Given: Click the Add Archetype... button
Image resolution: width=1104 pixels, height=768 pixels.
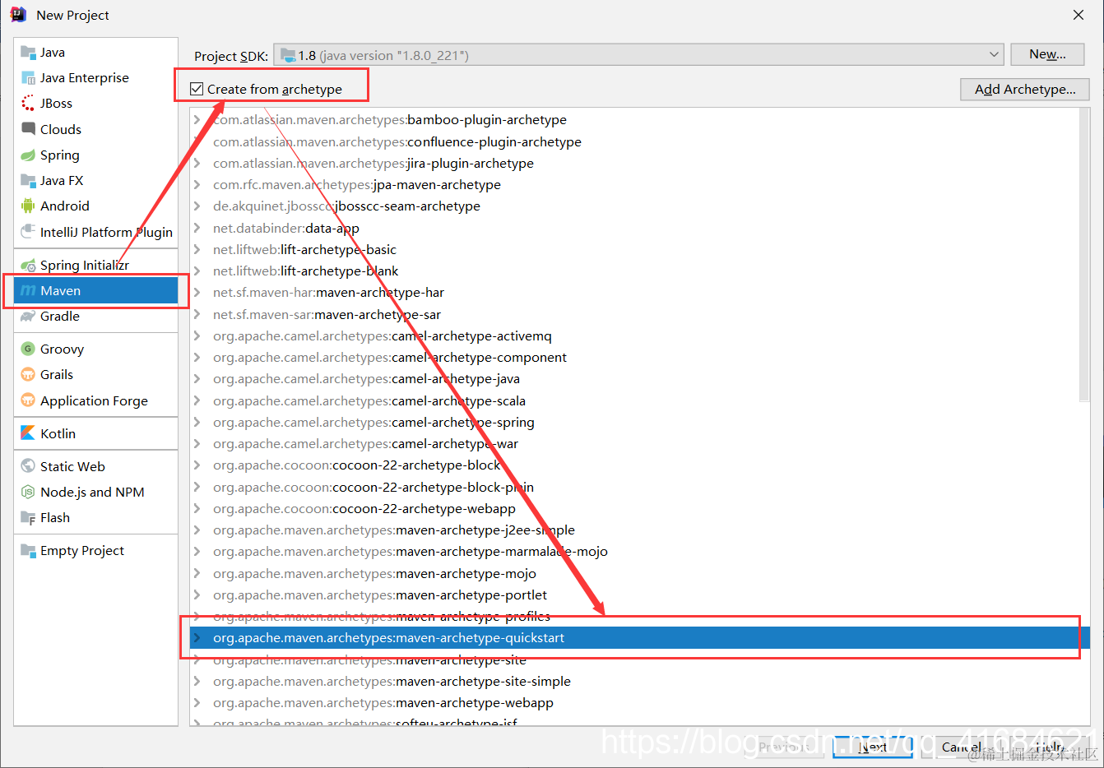Looking at the screenshot, I should (1025, 89).
